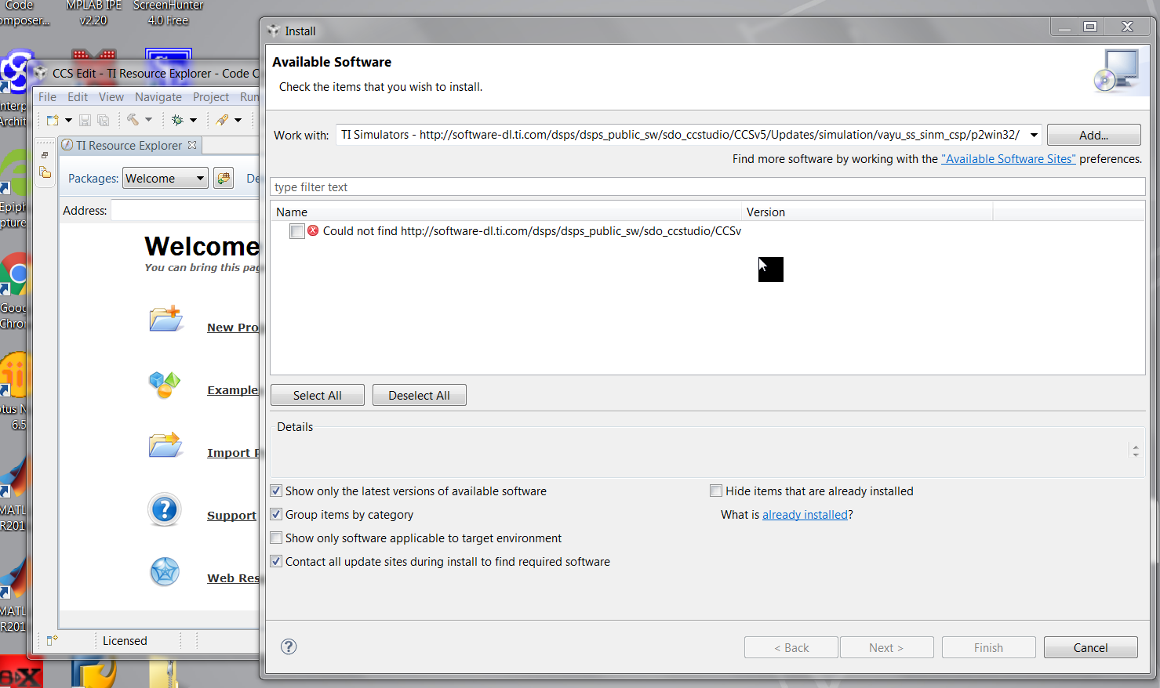This screenshot has height=688, width=1160.
Task: Click the Name column header
Action: click(506, 212)
